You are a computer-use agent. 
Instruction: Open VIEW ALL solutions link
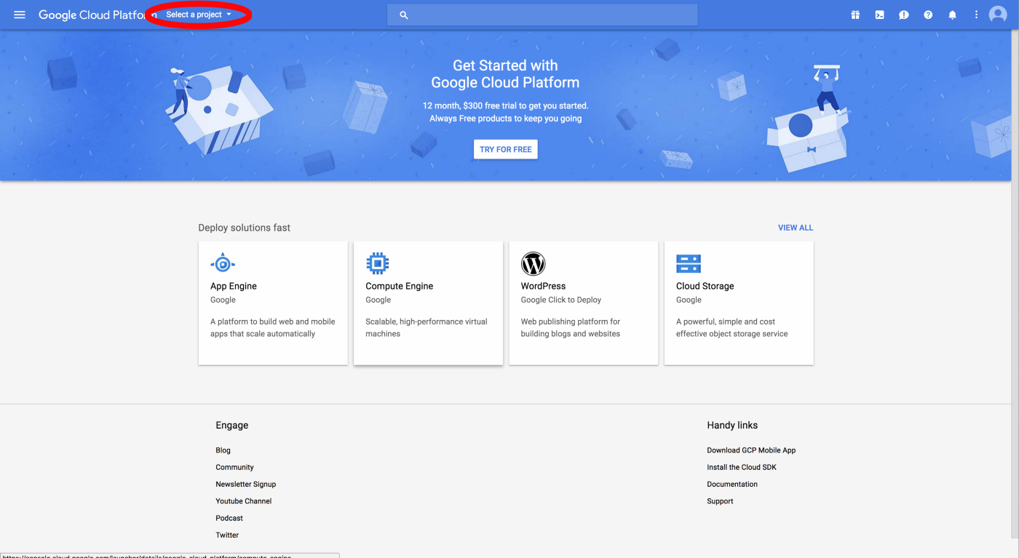pyautogui.click(x=795, y=228)
